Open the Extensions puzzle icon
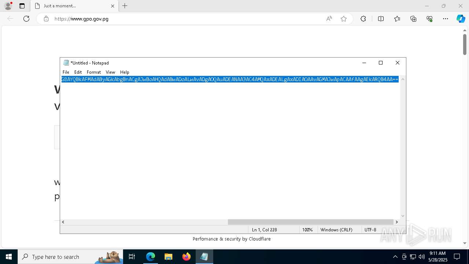 pyautogui.click(x=363, y=19)
